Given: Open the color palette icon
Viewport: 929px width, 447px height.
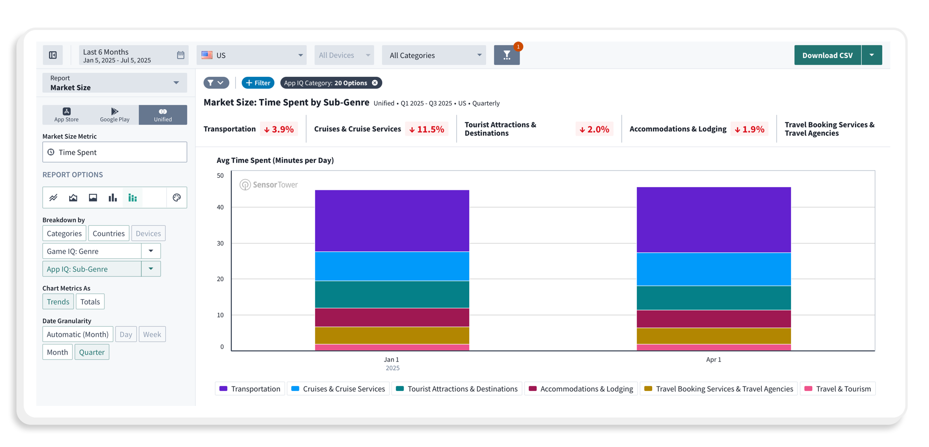Looking at the screenshot, I should [177, 198].
